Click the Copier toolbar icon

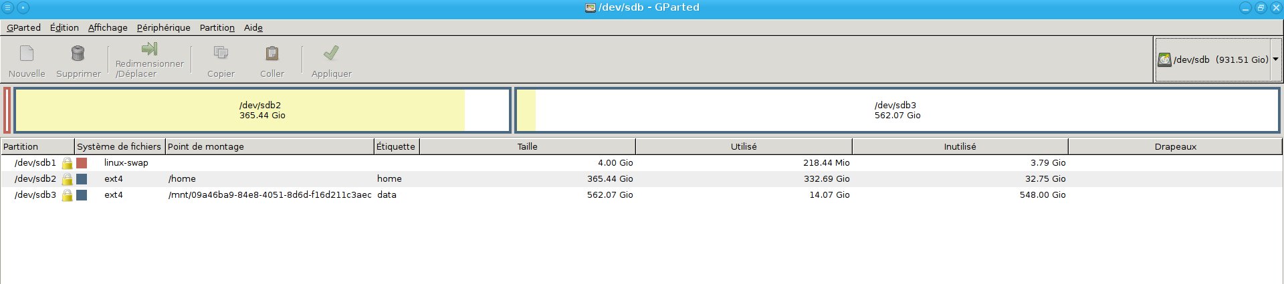coord(221,53)
